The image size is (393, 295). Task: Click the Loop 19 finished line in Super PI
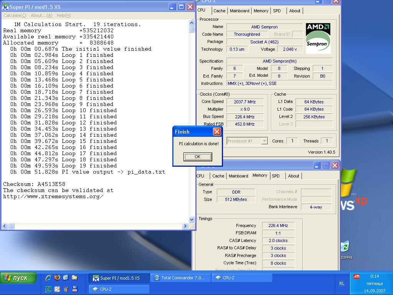point(63,166)
